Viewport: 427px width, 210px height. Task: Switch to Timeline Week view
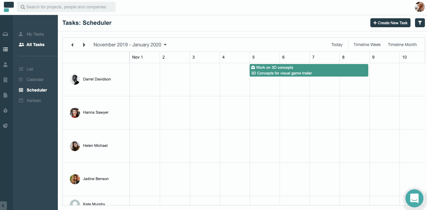[367, 45]
